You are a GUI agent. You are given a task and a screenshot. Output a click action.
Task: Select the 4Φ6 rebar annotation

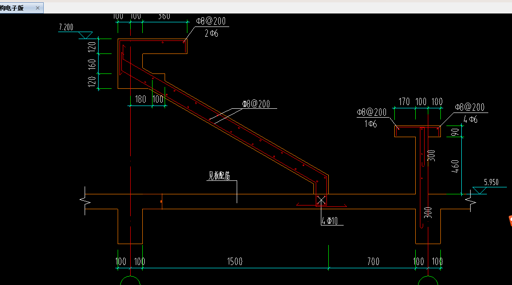[x=471, y=119]
